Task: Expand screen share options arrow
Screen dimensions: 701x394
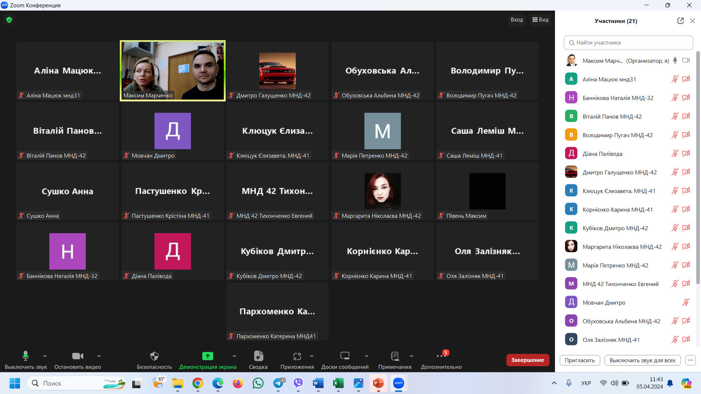Action: click(234, 356)
